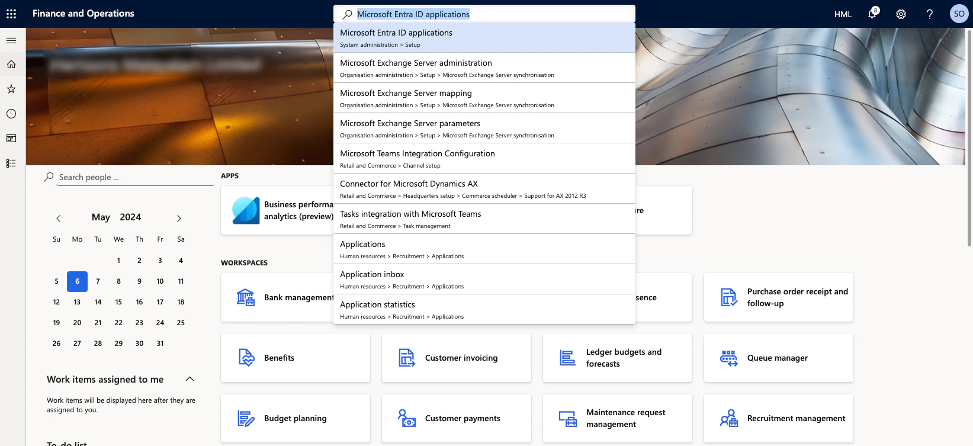The width and height of the screenshot is (973, 446).
Task: Open the Benefits workspace tile
Action: tap(296, 358)
